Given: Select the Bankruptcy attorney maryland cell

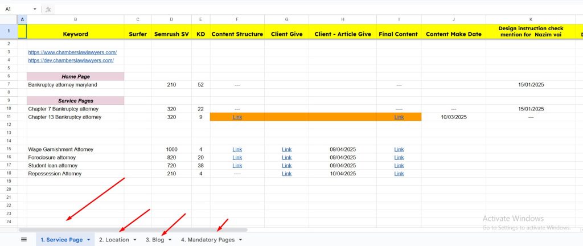Looking at the screenshot, I should click(76, 85).
